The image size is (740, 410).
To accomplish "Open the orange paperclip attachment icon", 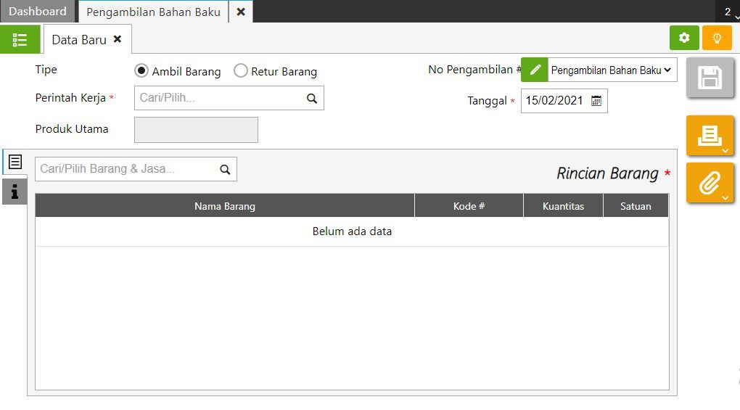I will pyautogui.click(x=710, y=183).
